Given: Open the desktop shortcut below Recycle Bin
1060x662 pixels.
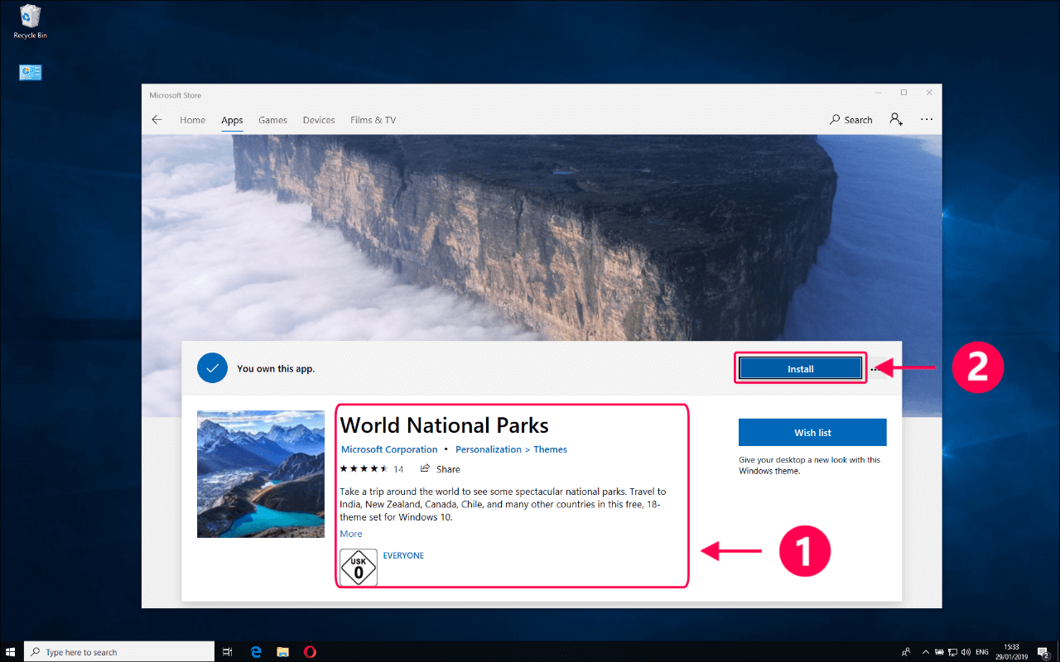Looking at the screenshot, I should [x=30, y=73].
